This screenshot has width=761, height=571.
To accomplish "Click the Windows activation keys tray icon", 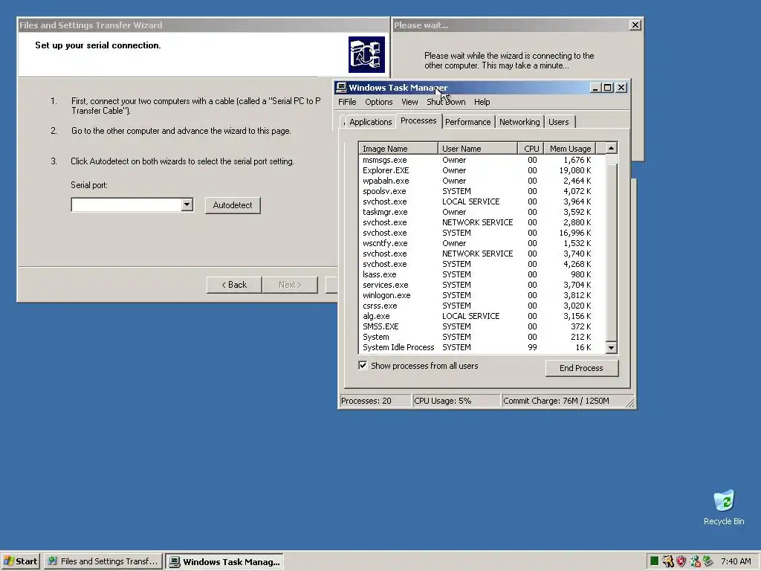I will (668, 561).
